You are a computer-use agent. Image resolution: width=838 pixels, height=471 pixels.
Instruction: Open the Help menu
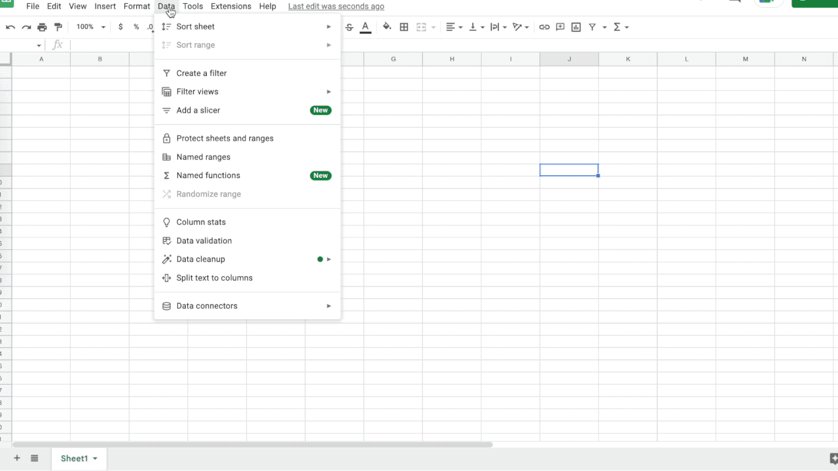[x=267, y=7]
